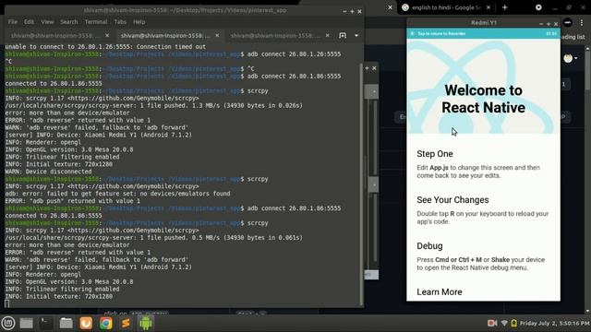591x332 pixels.
Task: Click the terminal window scrollbar
Action: point(361,184)
